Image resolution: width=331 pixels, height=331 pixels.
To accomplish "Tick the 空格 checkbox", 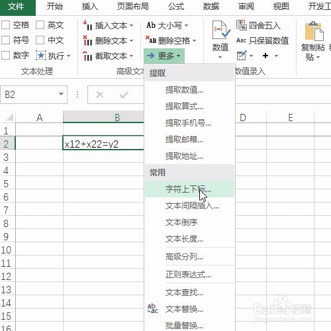I will 6,25.
